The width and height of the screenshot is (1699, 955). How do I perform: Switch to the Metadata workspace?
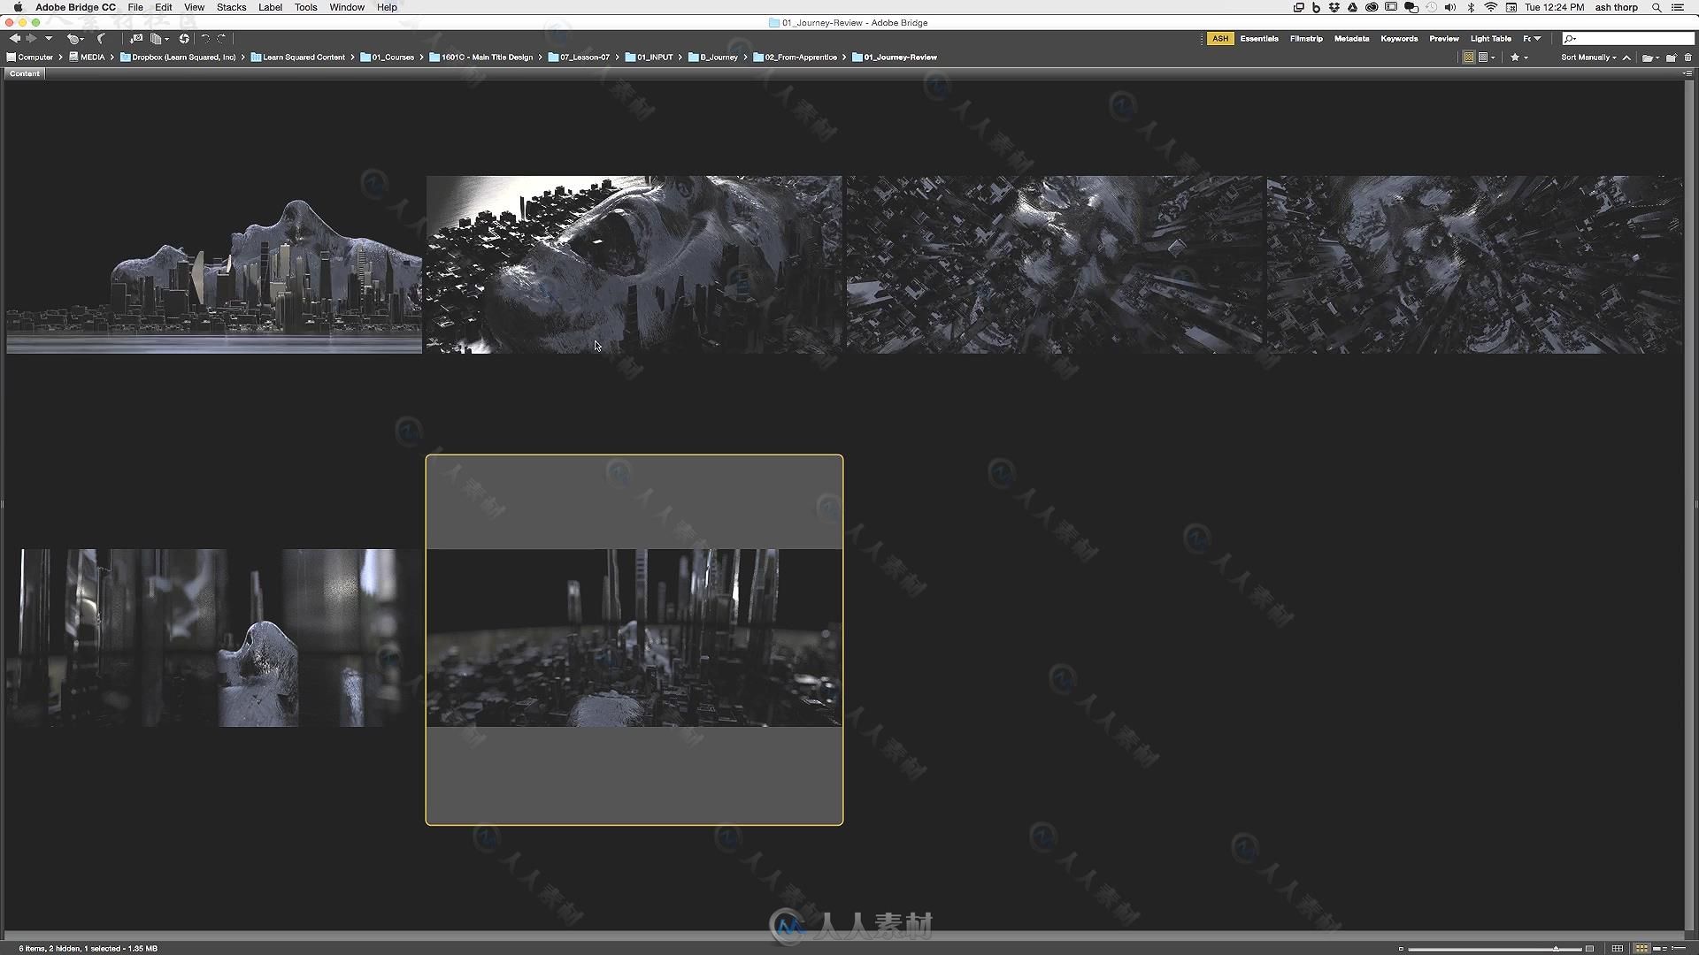[x=1351, y=39]
